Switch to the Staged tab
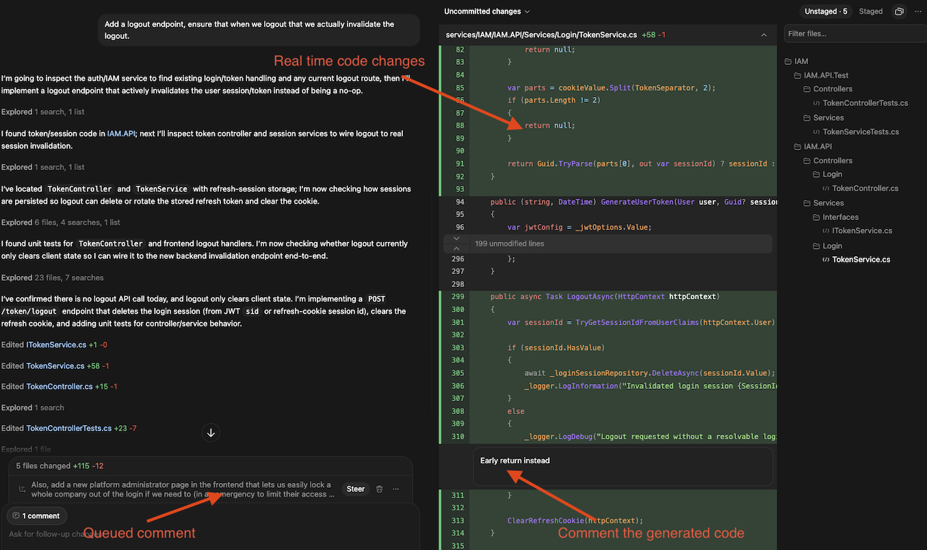 point(870,11)
